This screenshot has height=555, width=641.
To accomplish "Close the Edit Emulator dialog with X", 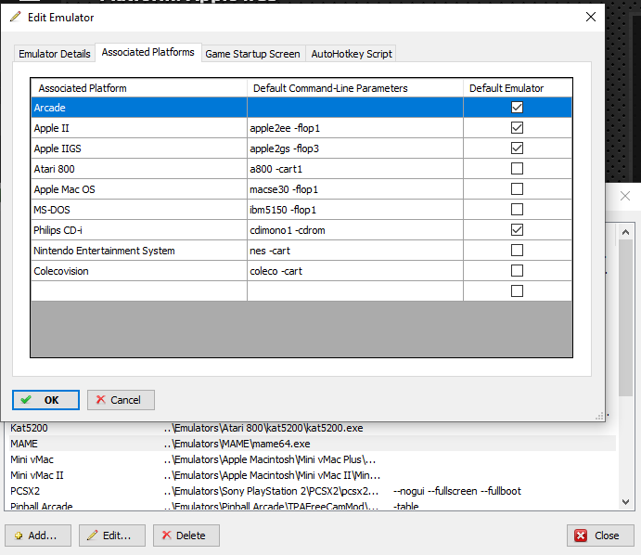I will point(590,17).
